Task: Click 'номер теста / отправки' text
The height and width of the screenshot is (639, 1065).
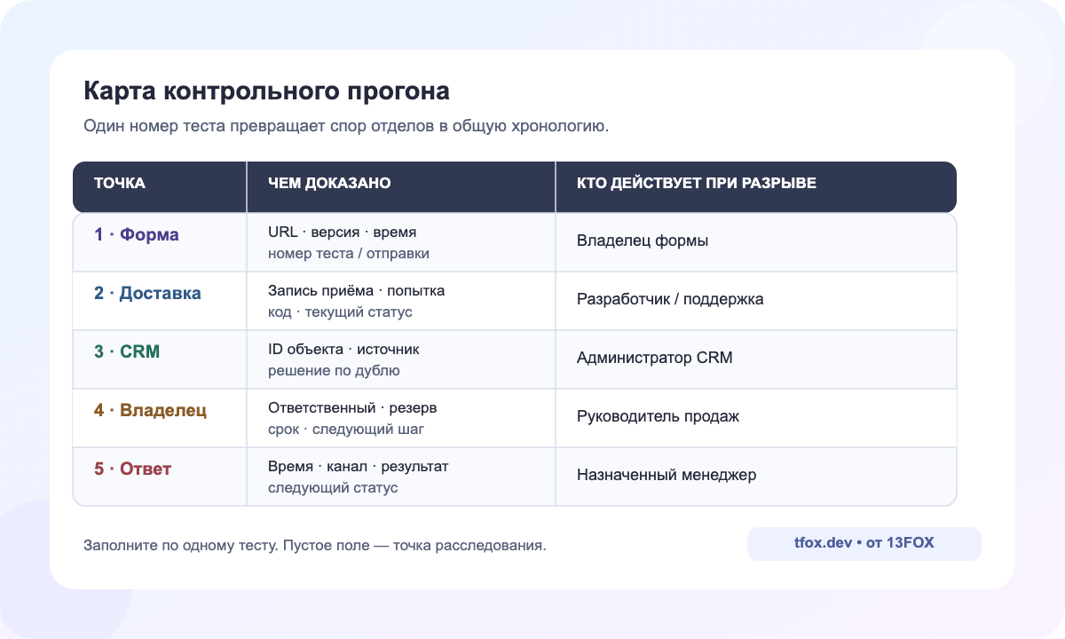Action: pyautogui.click(x=349, y=253)
